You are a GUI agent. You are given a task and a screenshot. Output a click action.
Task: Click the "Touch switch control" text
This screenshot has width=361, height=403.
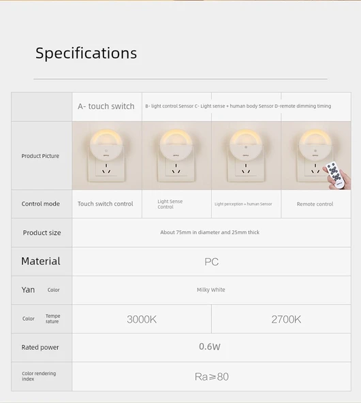coord(106,204)
